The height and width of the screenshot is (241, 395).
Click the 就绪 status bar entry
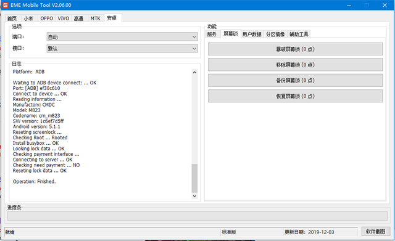coord(10,232)
